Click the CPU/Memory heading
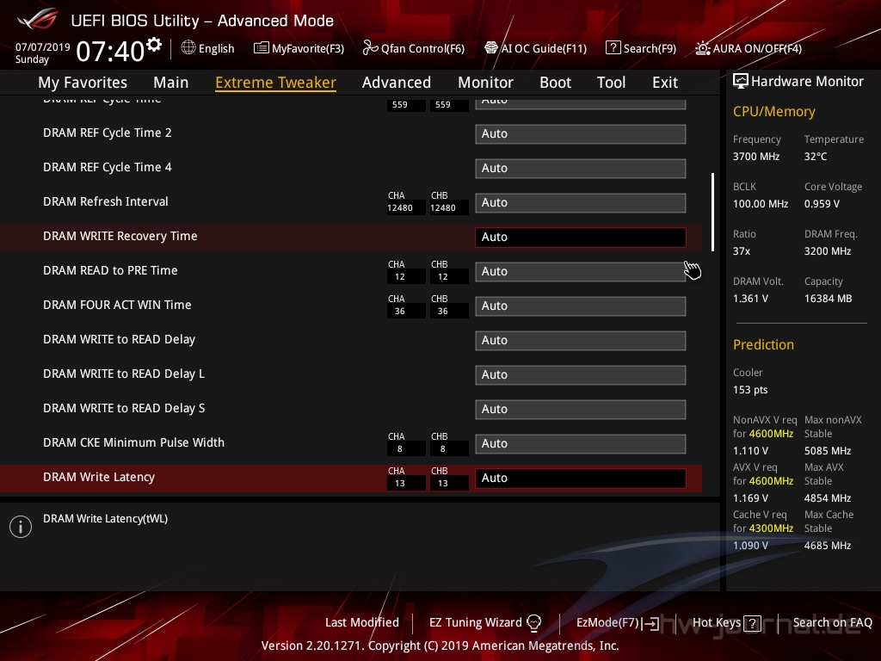Image resolution: width=881 pixels, height=661 pixels. point(773,111)
